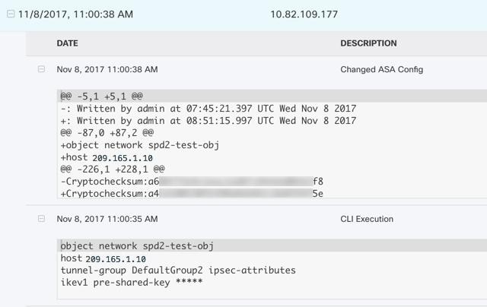This screenshot has height=307, width=487.
Task: Collapse the 11/8/2017 11:00:38 AM top entry
Action: (x=11, y=14)
